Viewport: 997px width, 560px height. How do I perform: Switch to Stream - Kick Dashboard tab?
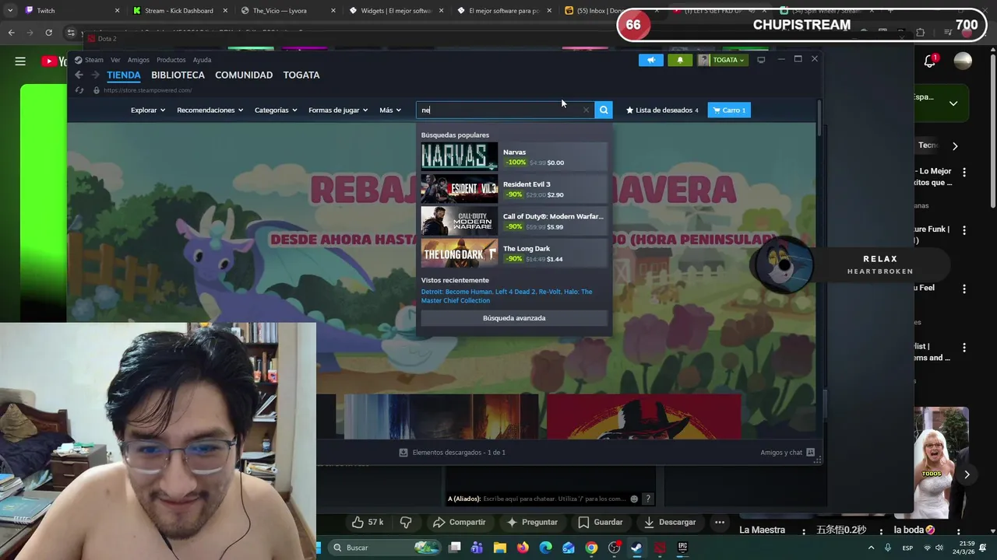178,11
